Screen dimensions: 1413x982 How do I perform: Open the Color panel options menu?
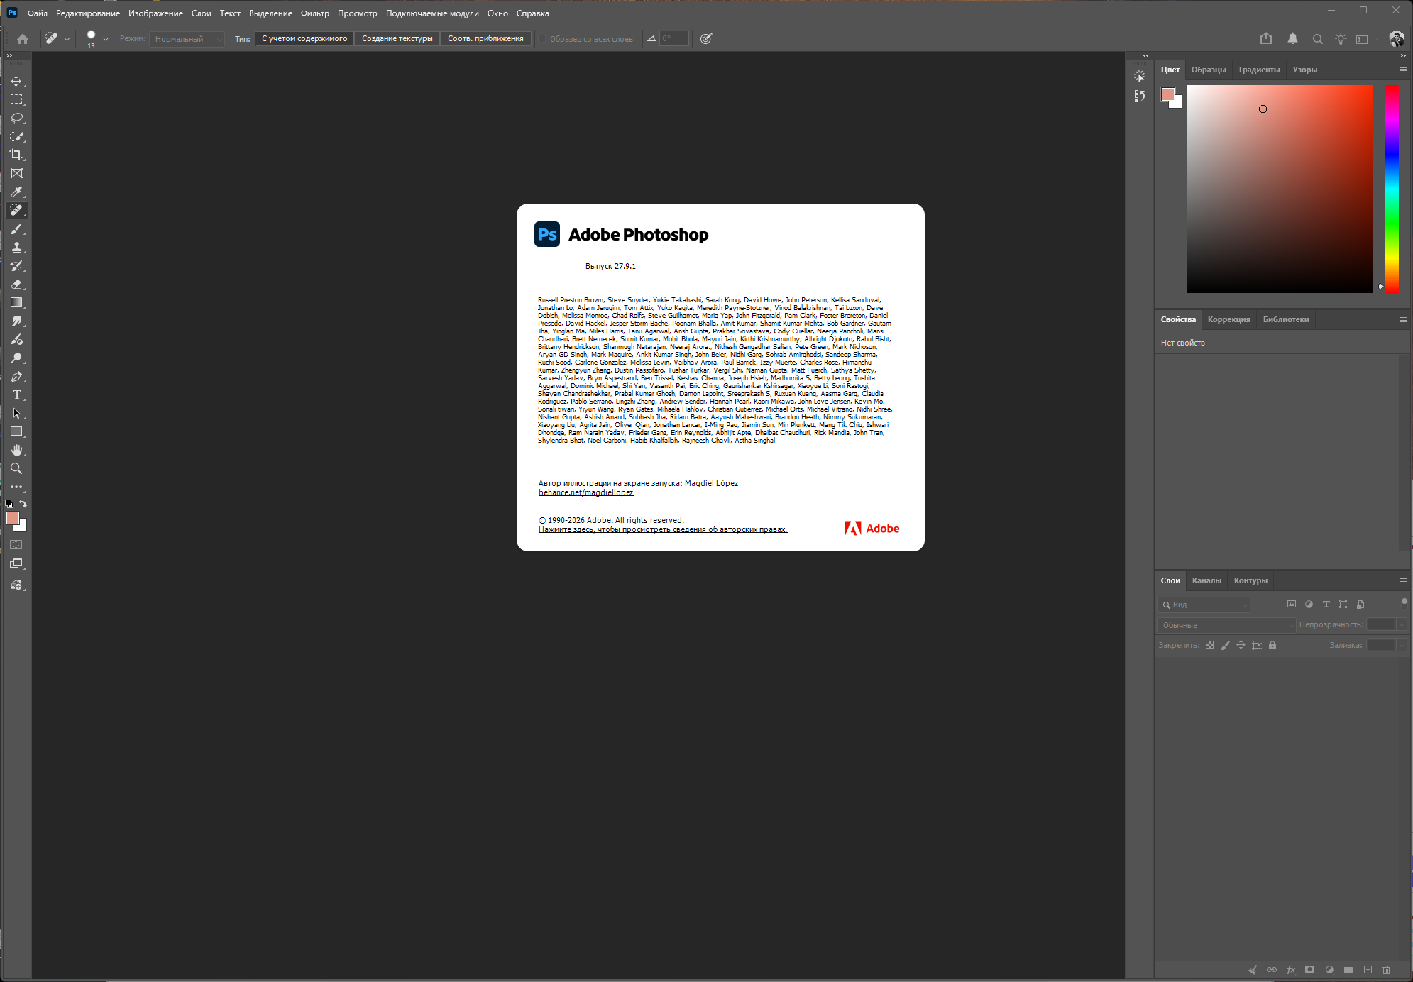[x=1402, y=70]
